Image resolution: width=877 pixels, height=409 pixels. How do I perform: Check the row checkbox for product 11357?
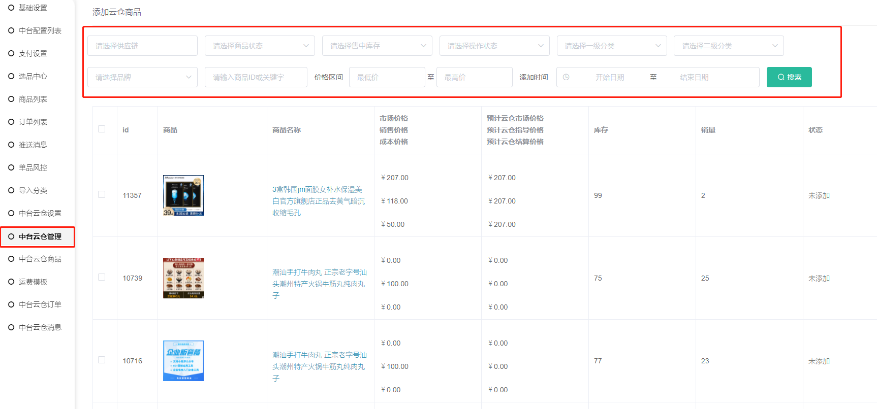click(102, 195)
